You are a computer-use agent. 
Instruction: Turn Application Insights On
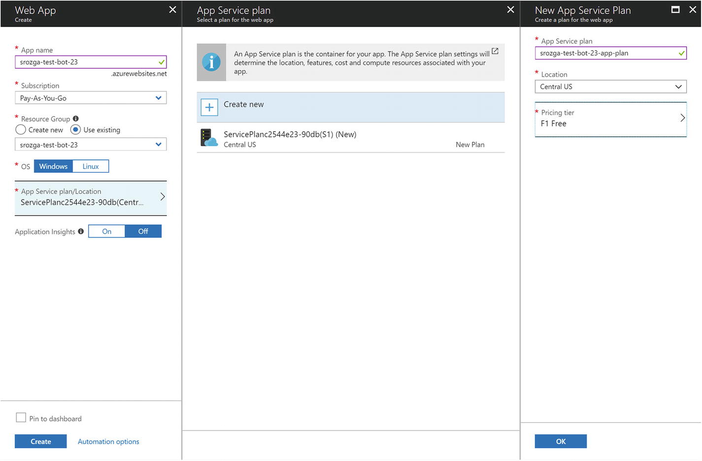[x=106, y=231]
